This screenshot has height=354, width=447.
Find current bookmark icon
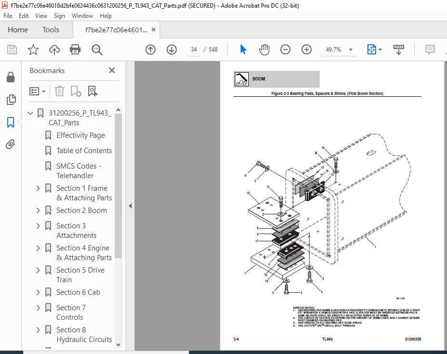tap(93, 91)
